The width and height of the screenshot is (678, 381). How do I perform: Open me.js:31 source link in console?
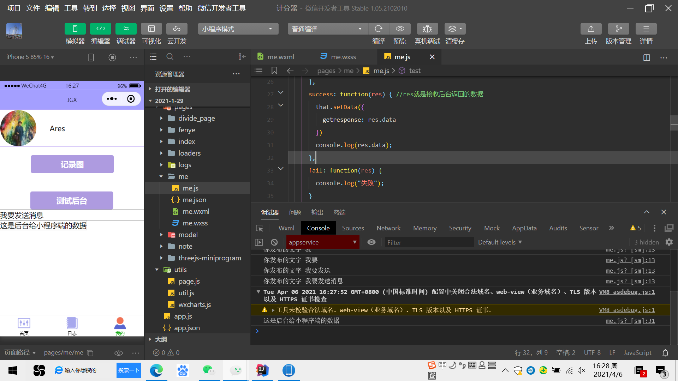click(x=630, y=321)
